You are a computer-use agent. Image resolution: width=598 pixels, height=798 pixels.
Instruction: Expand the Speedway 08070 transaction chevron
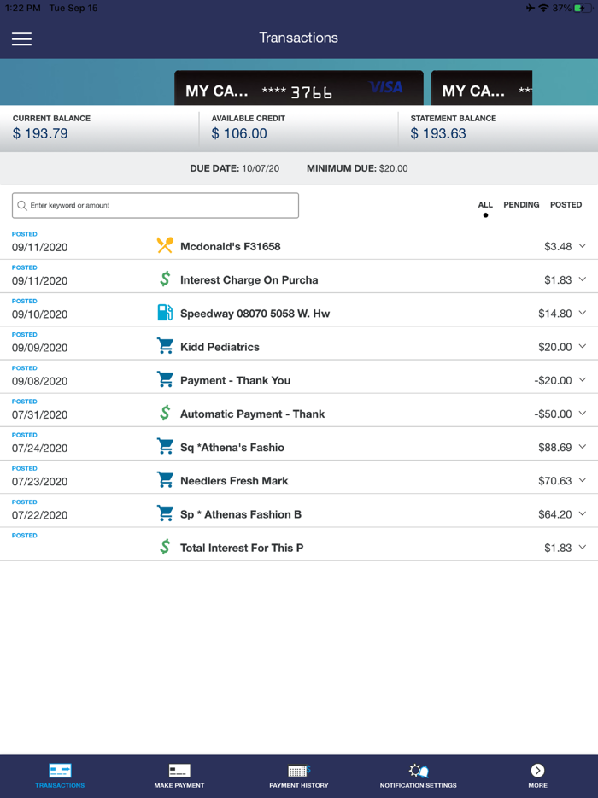click(583, 313)
